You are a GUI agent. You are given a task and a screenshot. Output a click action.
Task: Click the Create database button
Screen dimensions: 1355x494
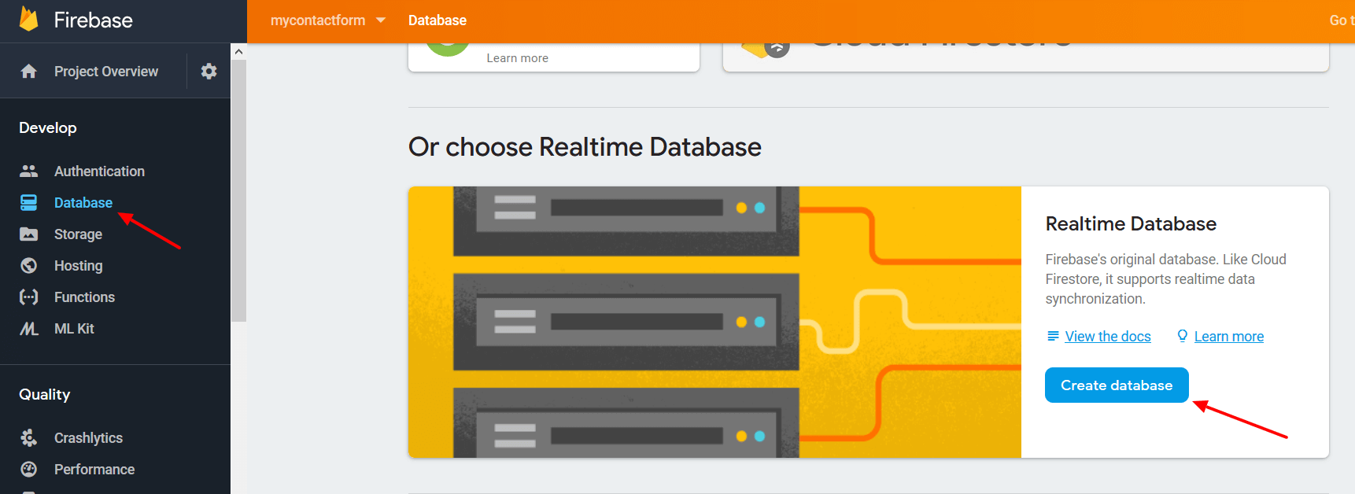point(1117,385)
